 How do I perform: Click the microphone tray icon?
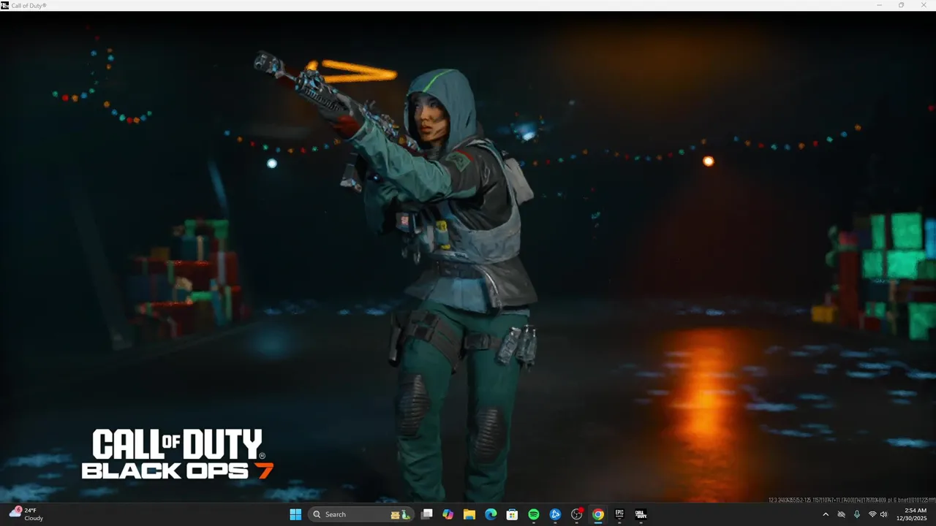tap(856, 514)
